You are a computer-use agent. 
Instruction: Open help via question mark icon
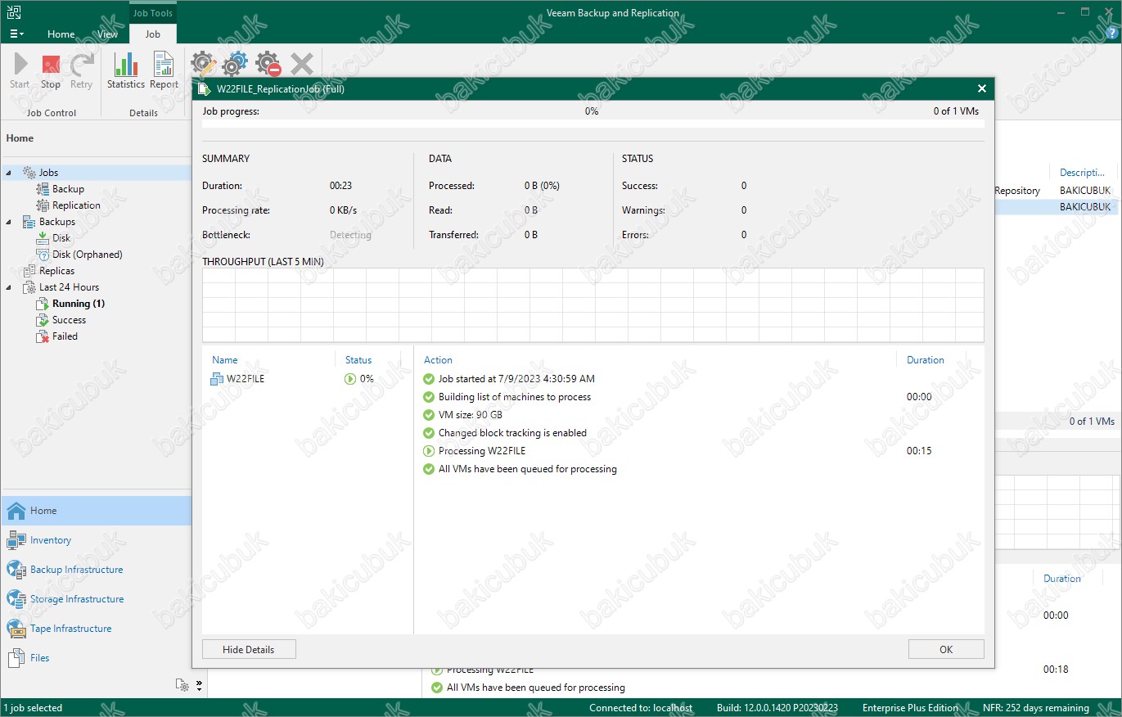(x=1111, y=33)
